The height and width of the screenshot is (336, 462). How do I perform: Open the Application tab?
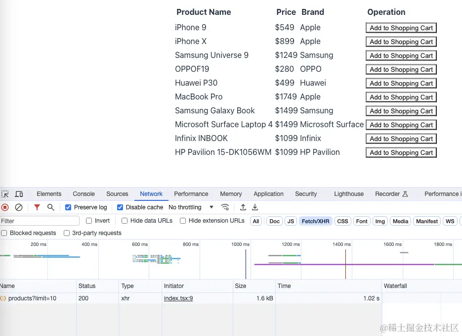tap(268, 194)
